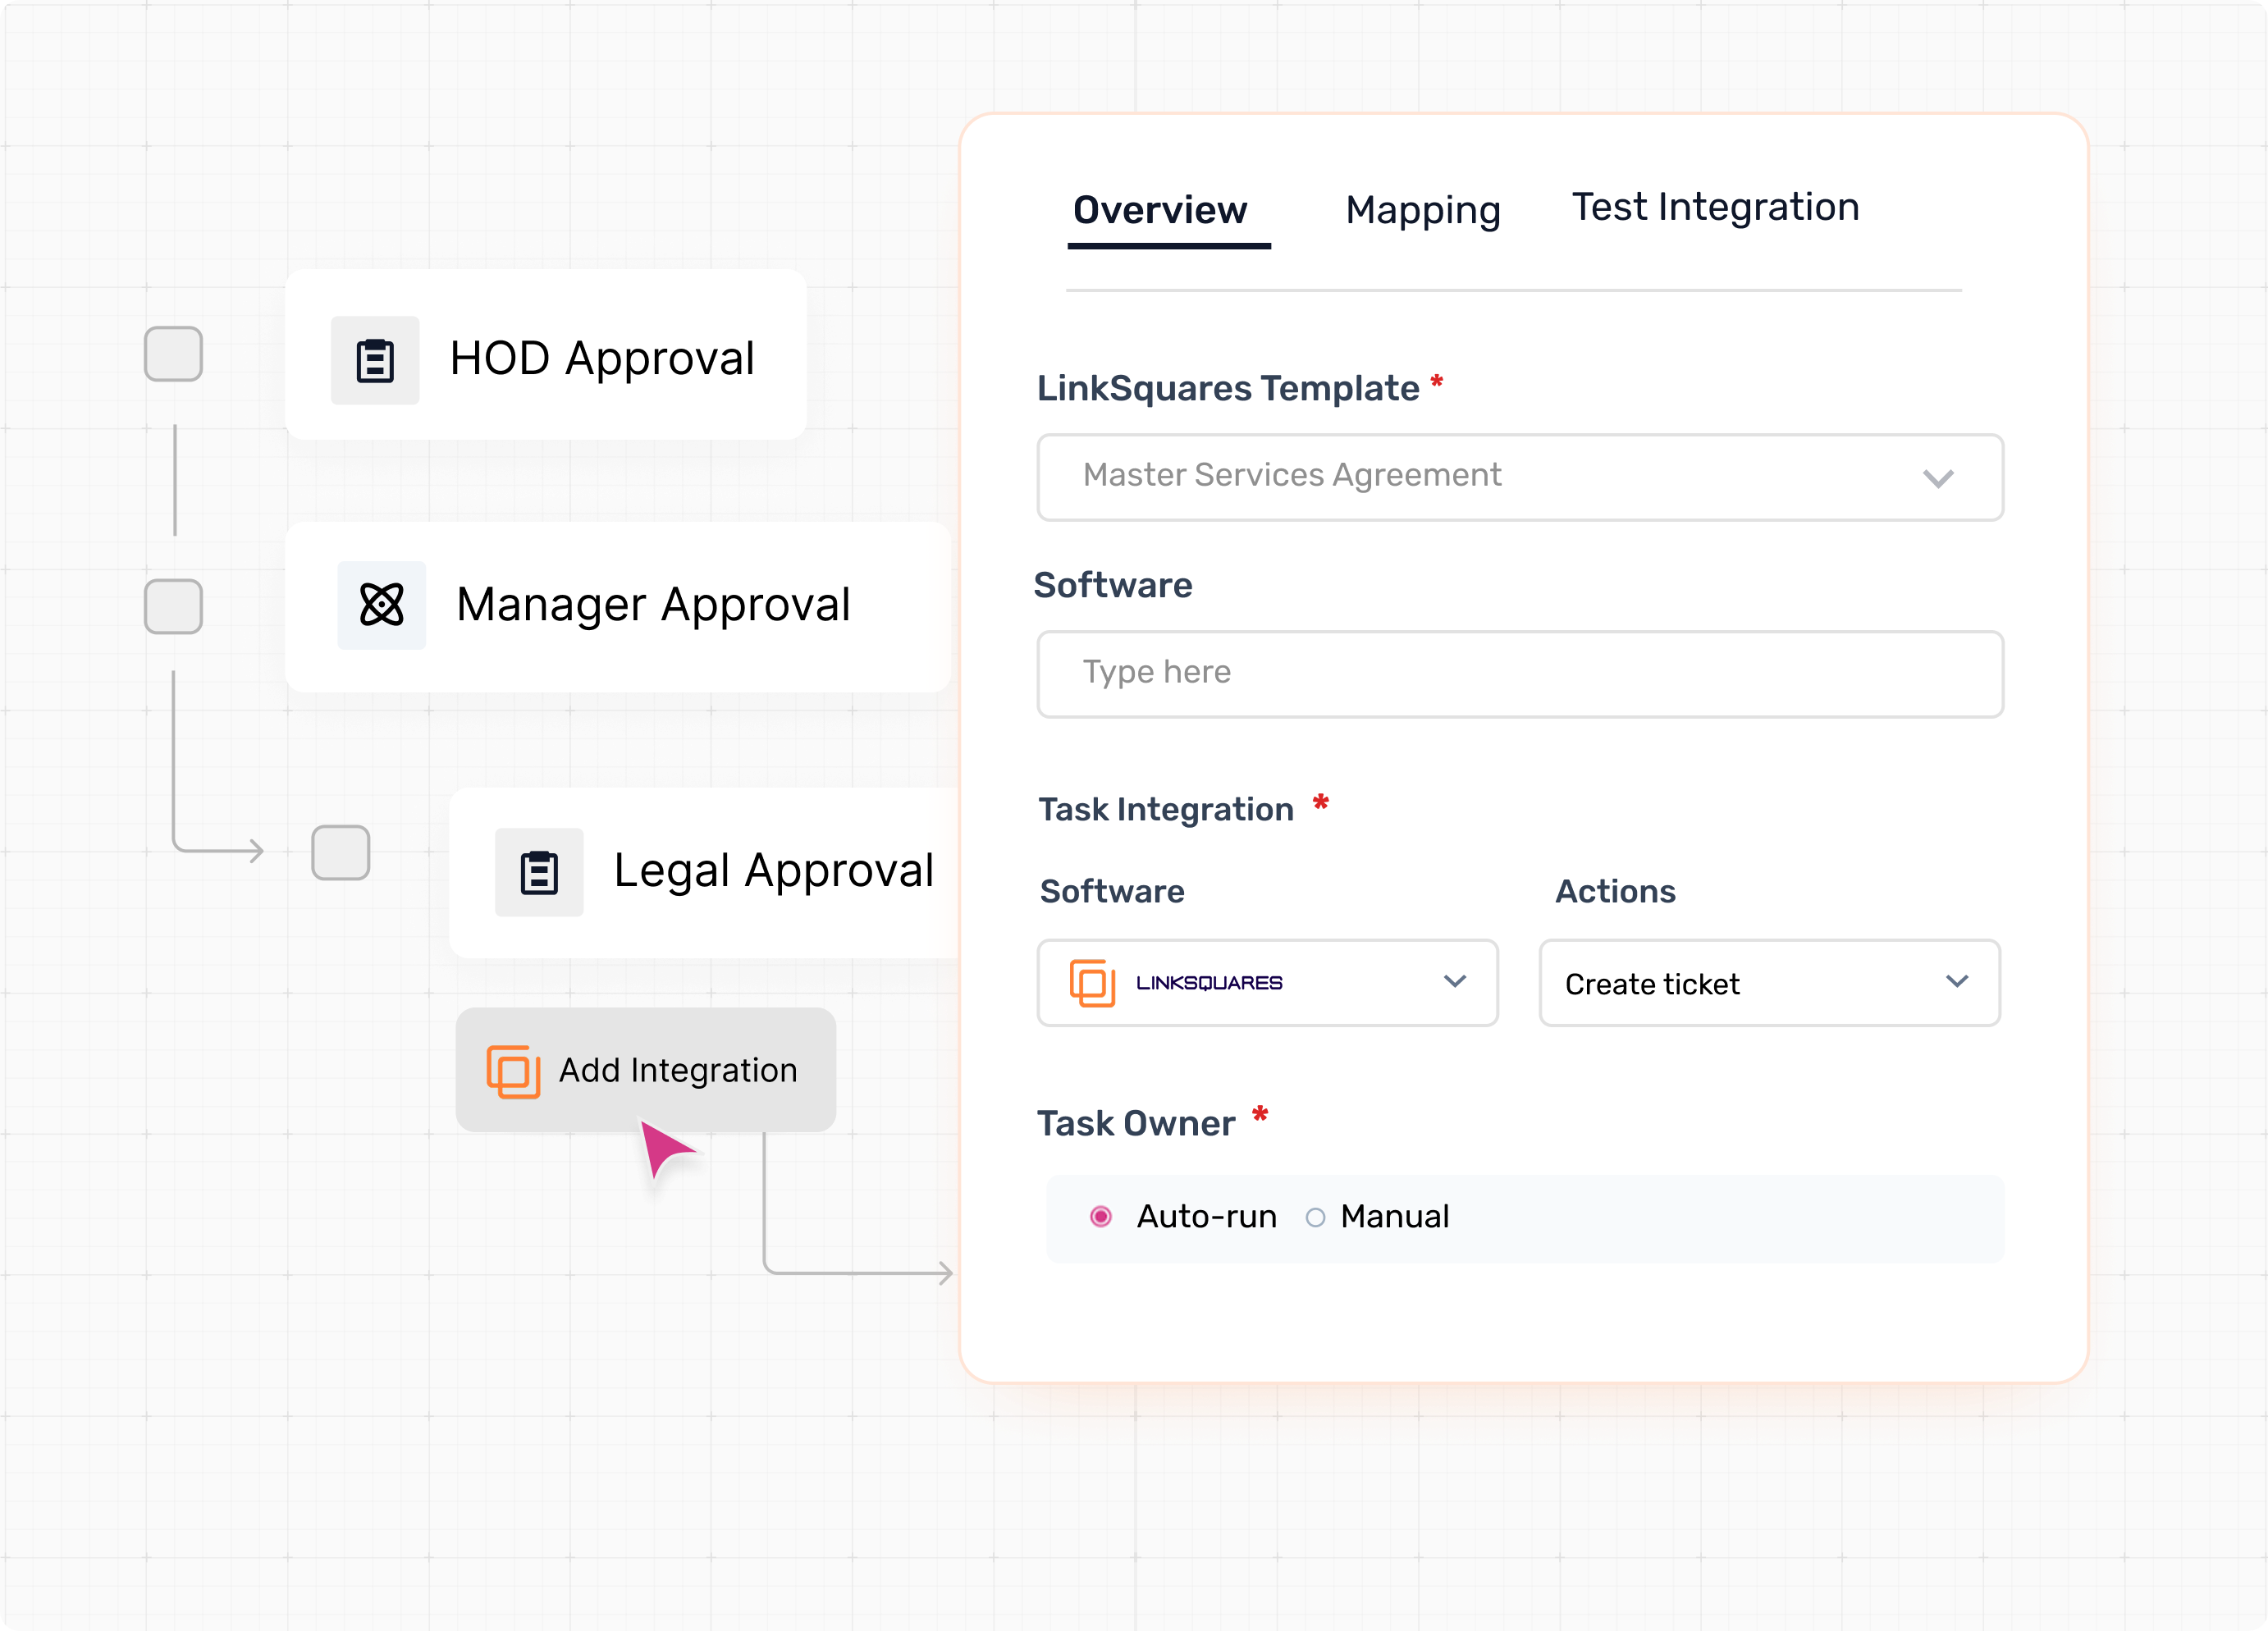Expand the Master Services Agreement template dropdown
This screenshot has height=1631, width=2268.
[x=1520, y=477]
